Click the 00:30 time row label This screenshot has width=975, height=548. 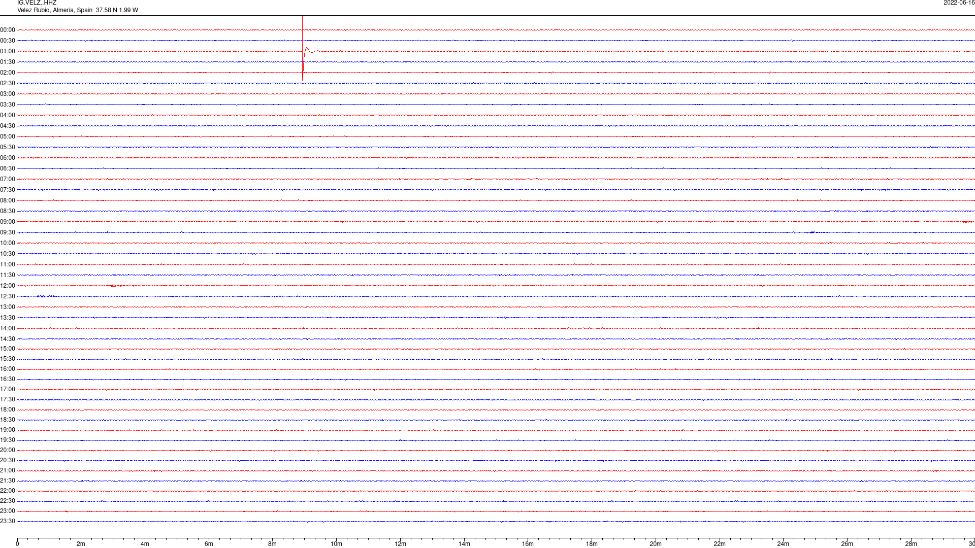[x=8, y=41]
